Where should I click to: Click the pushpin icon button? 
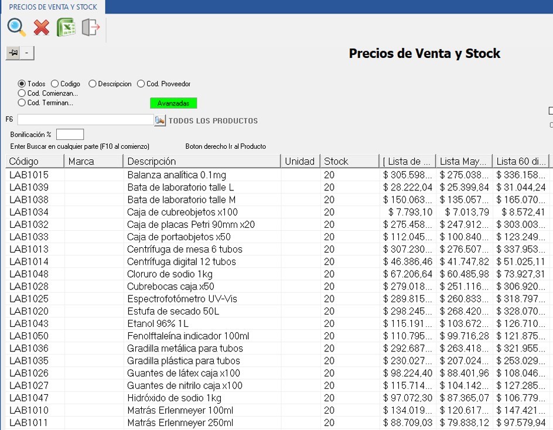click(x=13, y=53)
